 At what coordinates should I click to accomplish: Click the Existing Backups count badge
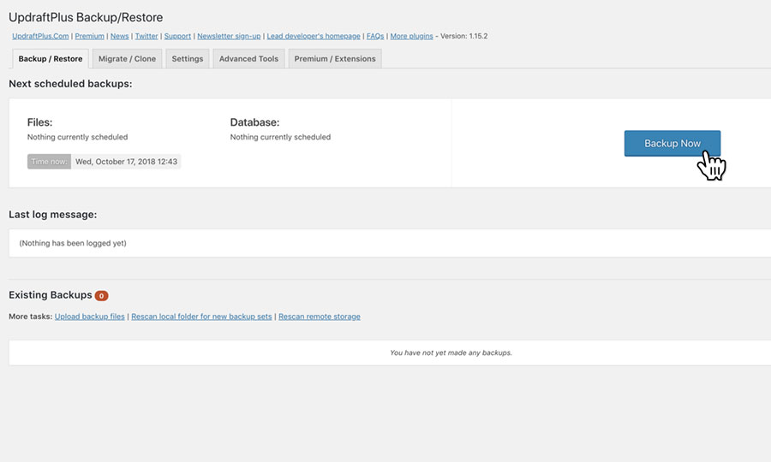coord(101,295)
